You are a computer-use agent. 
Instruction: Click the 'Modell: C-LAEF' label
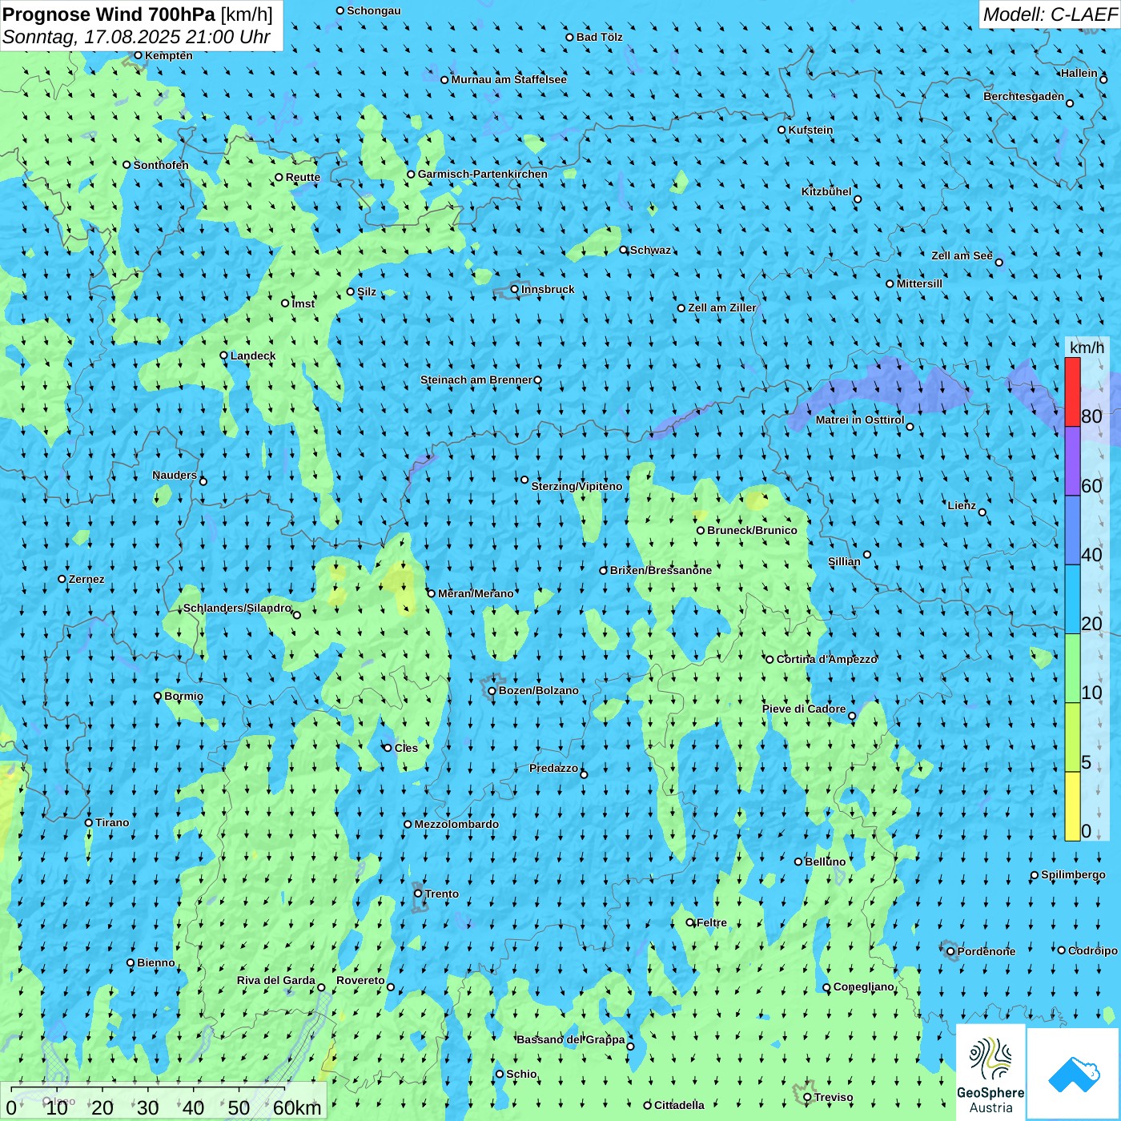tap(1050, 14)
